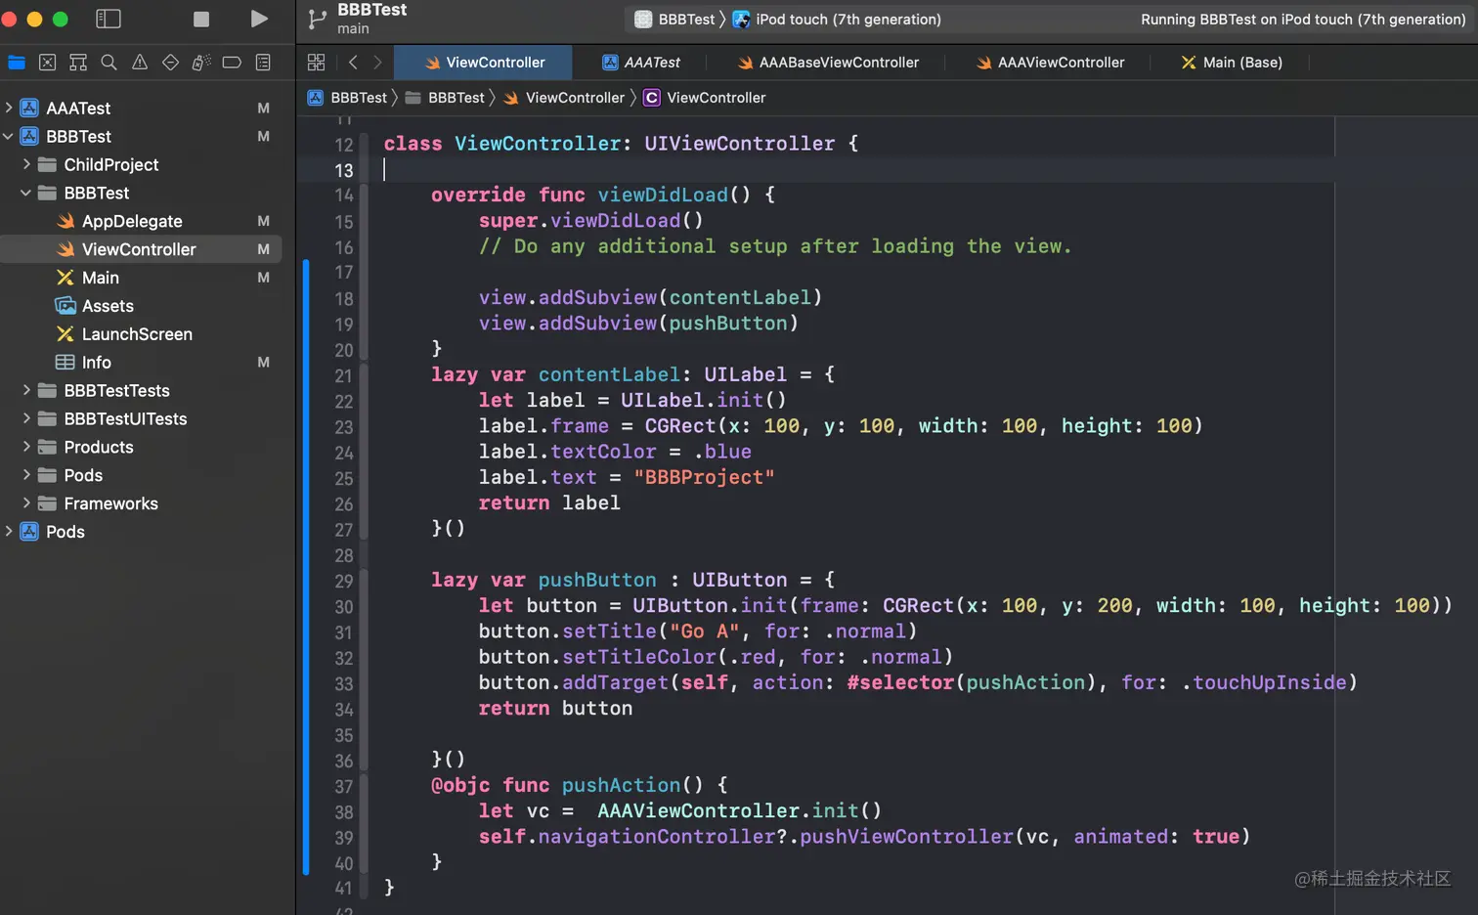Go back in editor history
Screen dimensions: 1478x915
pyautogui.click(x=353, y=63)
